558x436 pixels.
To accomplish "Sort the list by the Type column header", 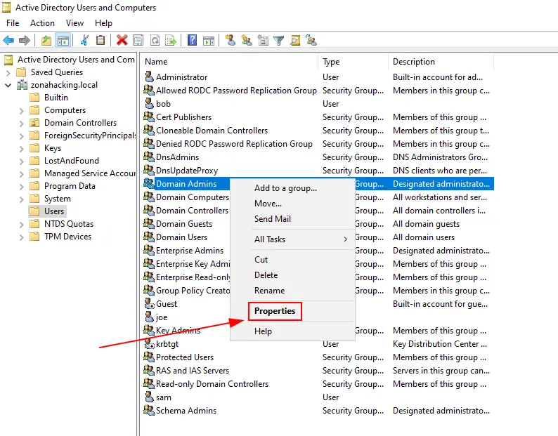I will (x=331, y=62).
